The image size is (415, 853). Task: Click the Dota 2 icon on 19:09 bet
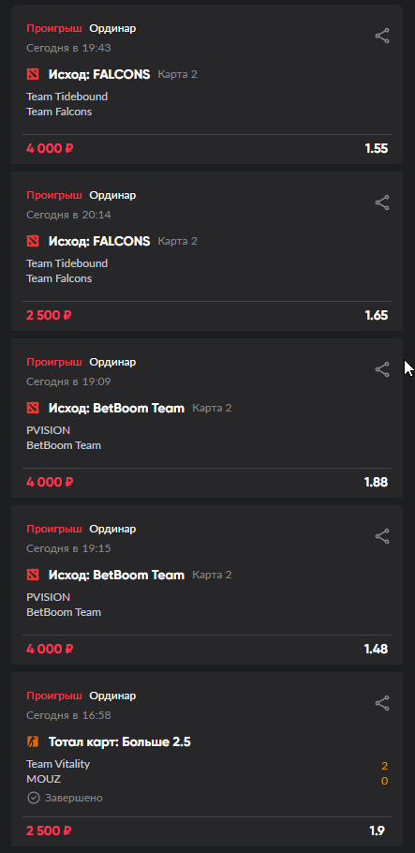click(33, 408)
